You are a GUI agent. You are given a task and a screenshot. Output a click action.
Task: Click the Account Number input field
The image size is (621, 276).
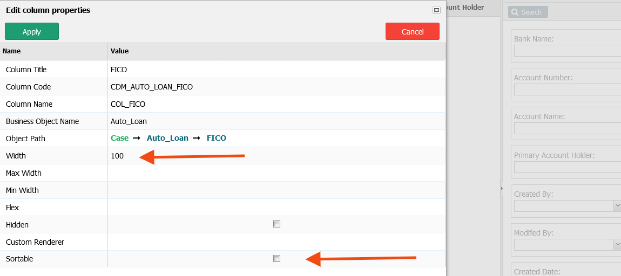point(568,89)
